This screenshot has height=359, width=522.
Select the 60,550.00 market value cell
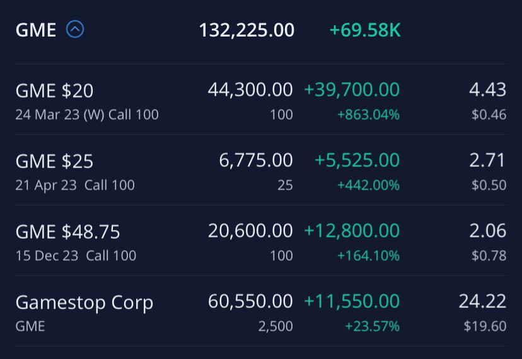(250, 302)
